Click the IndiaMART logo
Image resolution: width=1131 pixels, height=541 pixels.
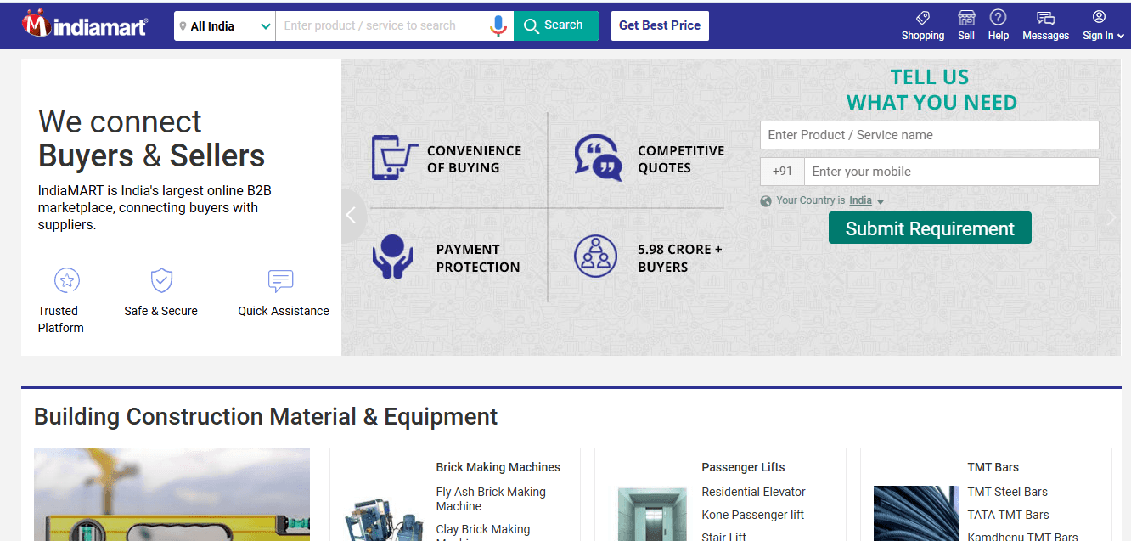point(85,25)
